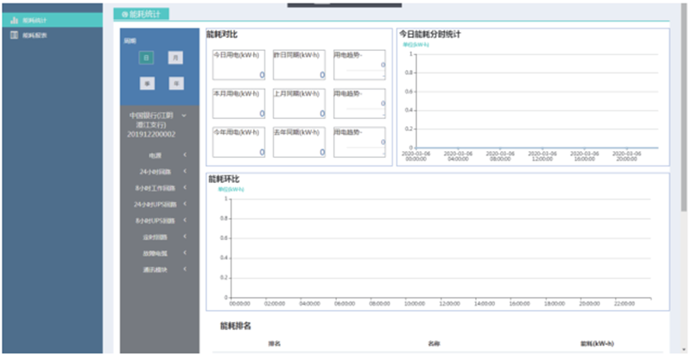Click the 今日能耗分时统计 chart area
The image size is (691, 359).
pyautogui.click(x=531, y=99)
